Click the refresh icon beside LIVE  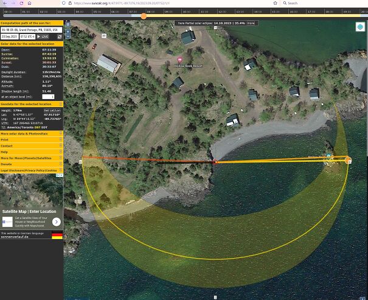click(60, 37)
